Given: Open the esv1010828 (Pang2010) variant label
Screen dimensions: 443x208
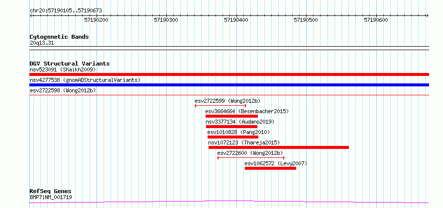Looking at the screenshot, I should point(238,132).
